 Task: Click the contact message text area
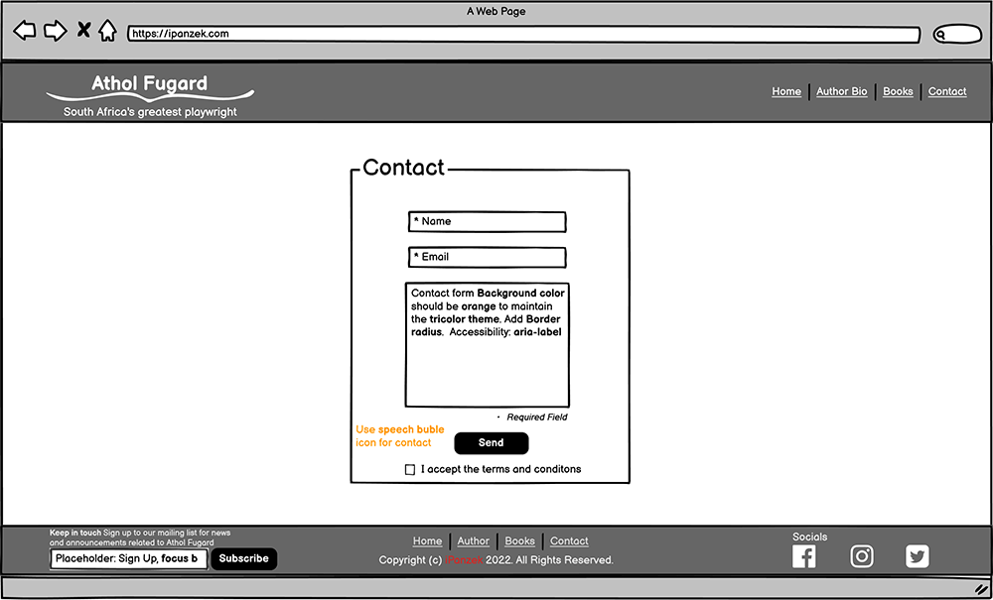[487, 345]
